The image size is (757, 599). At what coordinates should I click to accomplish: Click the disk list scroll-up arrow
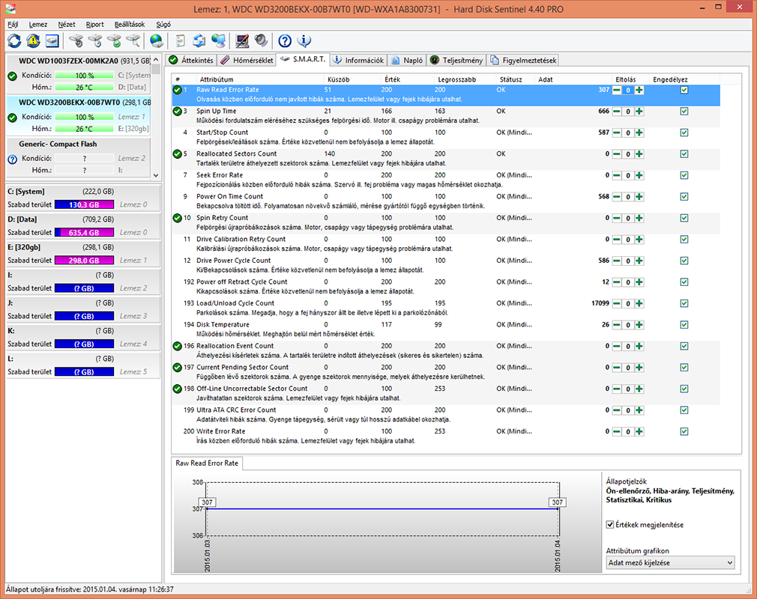[x=155, y=59]
